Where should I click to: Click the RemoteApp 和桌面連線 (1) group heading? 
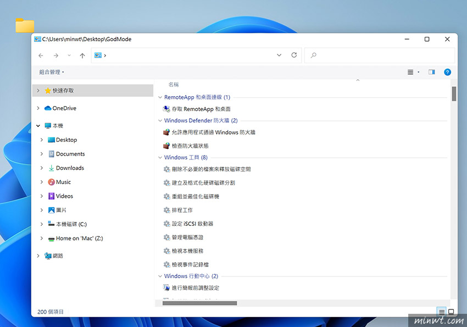pos(197,97)
